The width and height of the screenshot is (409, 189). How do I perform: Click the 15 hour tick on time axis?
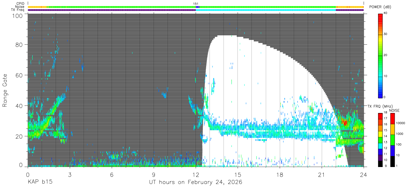click(x=238, y=174)
